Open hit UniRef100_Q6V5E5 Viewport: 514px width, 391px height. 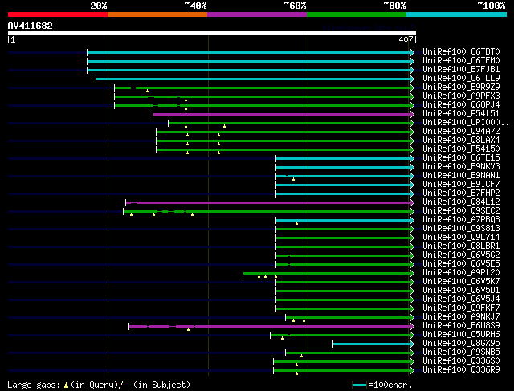coord(461,264)
